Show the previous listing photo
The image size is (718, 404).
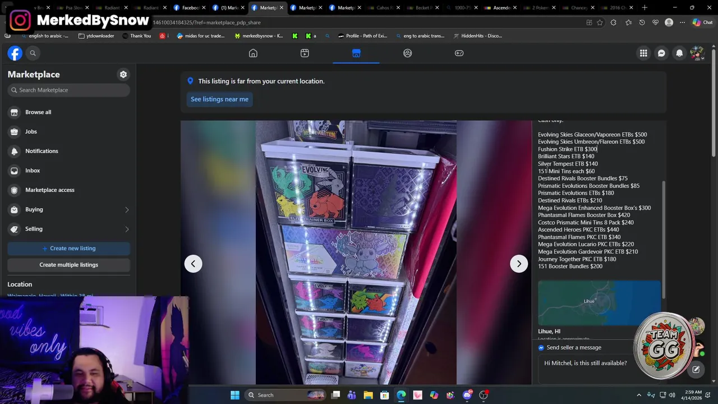(193, 264)
